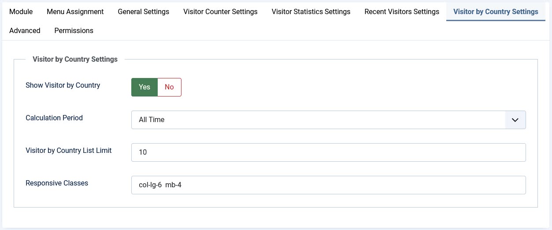
Task: Switch to the Permissions tab
Action: (74, 30)
